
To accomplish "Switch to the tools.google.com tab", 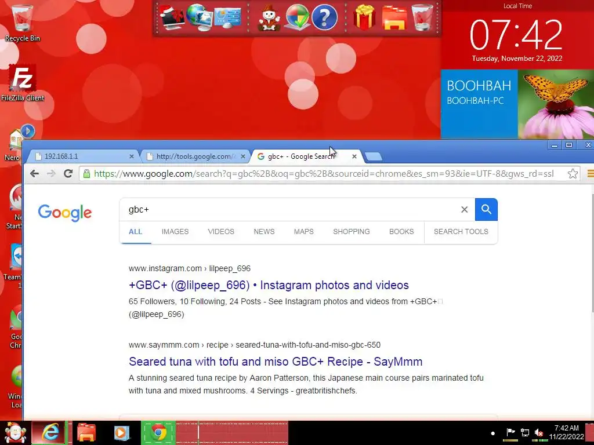I will (193, 156).
